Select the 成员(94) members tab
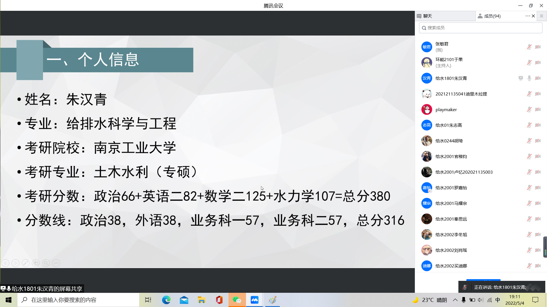This screenshot has height=307, width=547. coord(492,16)
